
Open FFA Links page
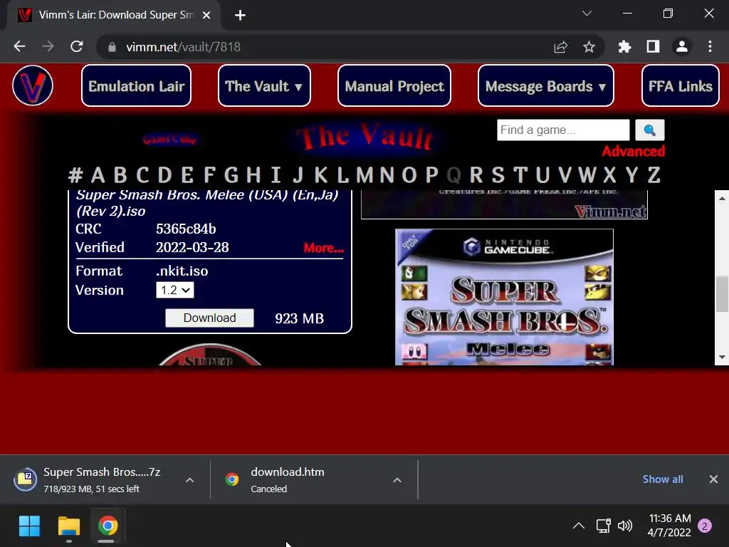tap(680, 85)
